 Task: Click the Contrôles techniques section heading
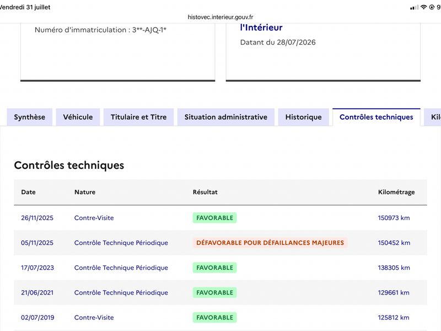point(69,165)
